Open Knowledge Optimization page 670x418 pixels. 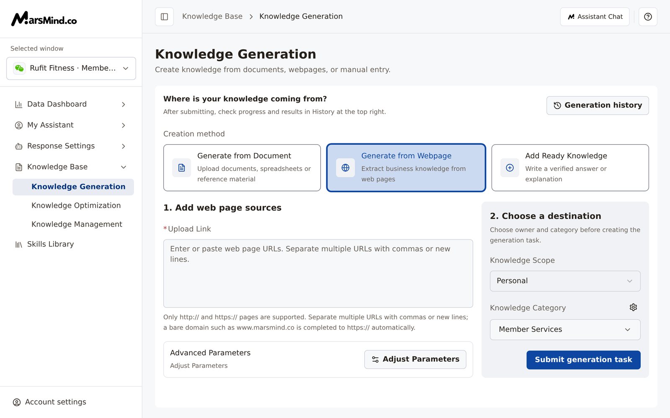(76, 206)
